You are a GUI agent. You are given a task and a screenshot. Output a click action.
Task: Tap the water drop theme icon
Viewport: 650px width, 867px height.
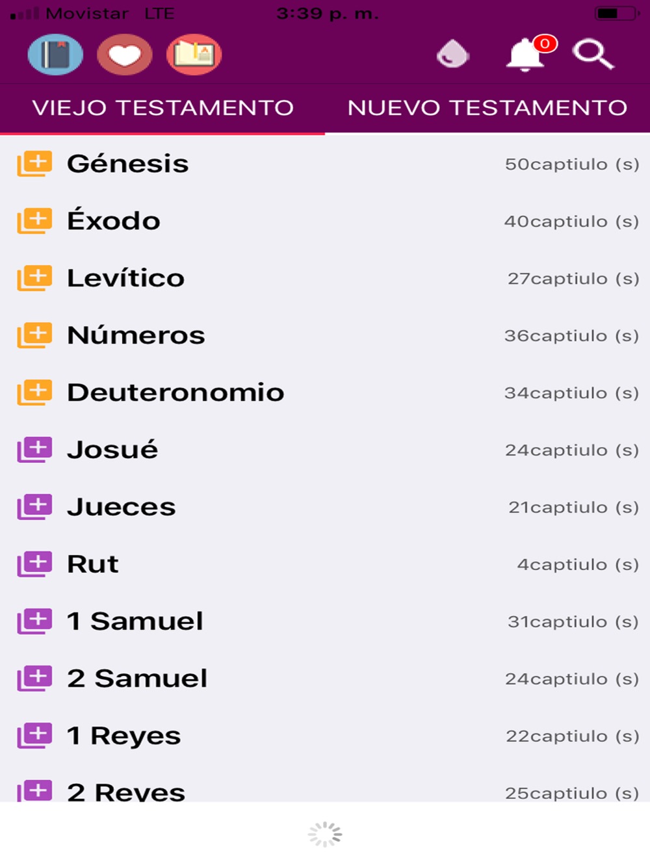coord(453,54)
